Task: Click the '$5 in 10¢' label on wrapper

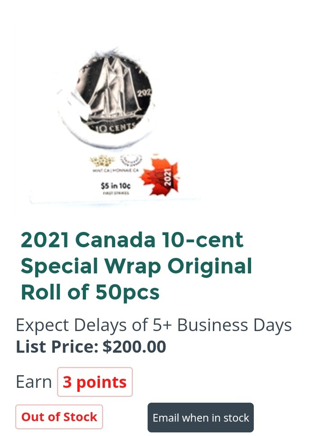Action: 116,186
